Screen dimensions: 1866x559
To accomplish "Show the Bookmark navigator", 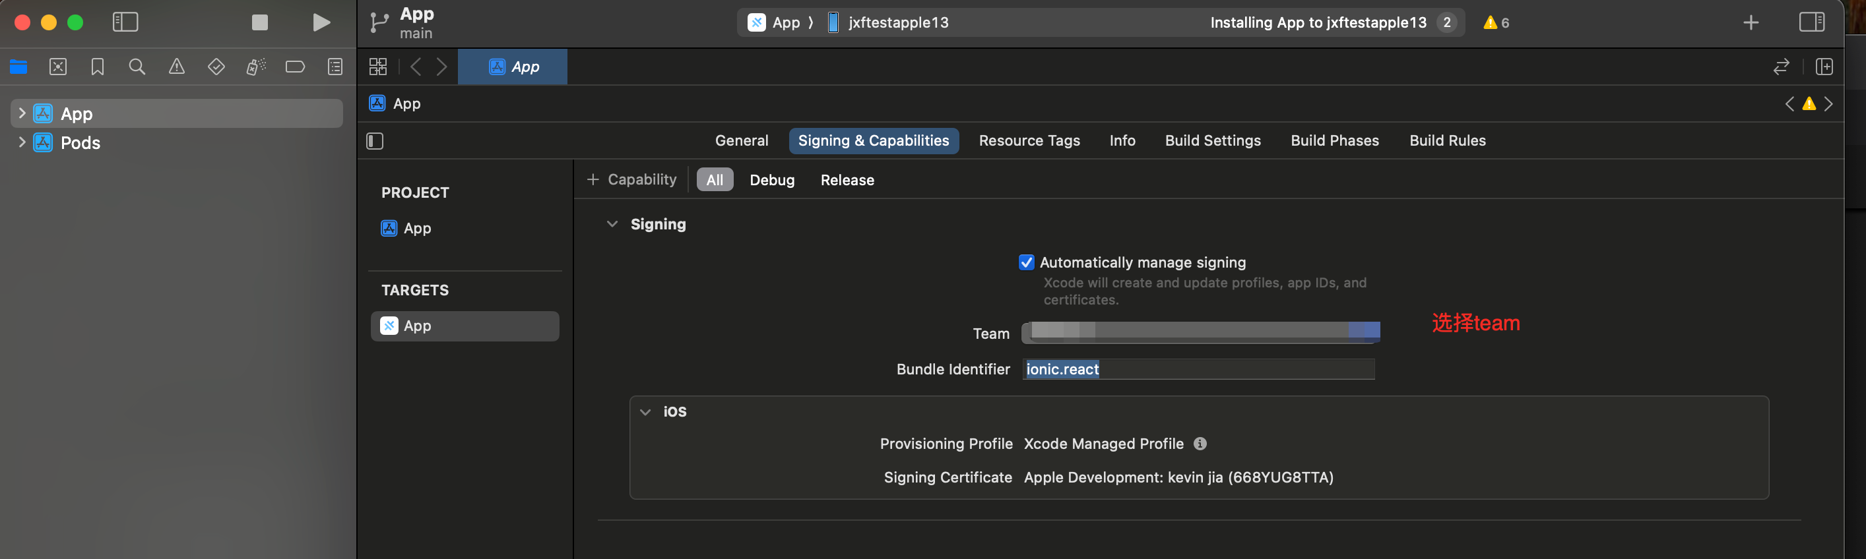I will 97,67.
